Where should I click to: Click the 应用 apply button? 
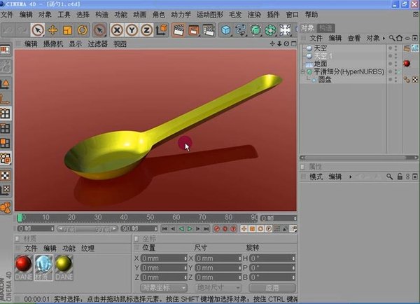[x=272, y=288]
